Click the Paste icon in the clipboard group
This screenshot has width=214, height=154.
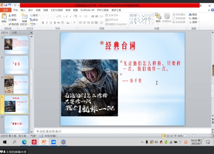pos(4,16)
